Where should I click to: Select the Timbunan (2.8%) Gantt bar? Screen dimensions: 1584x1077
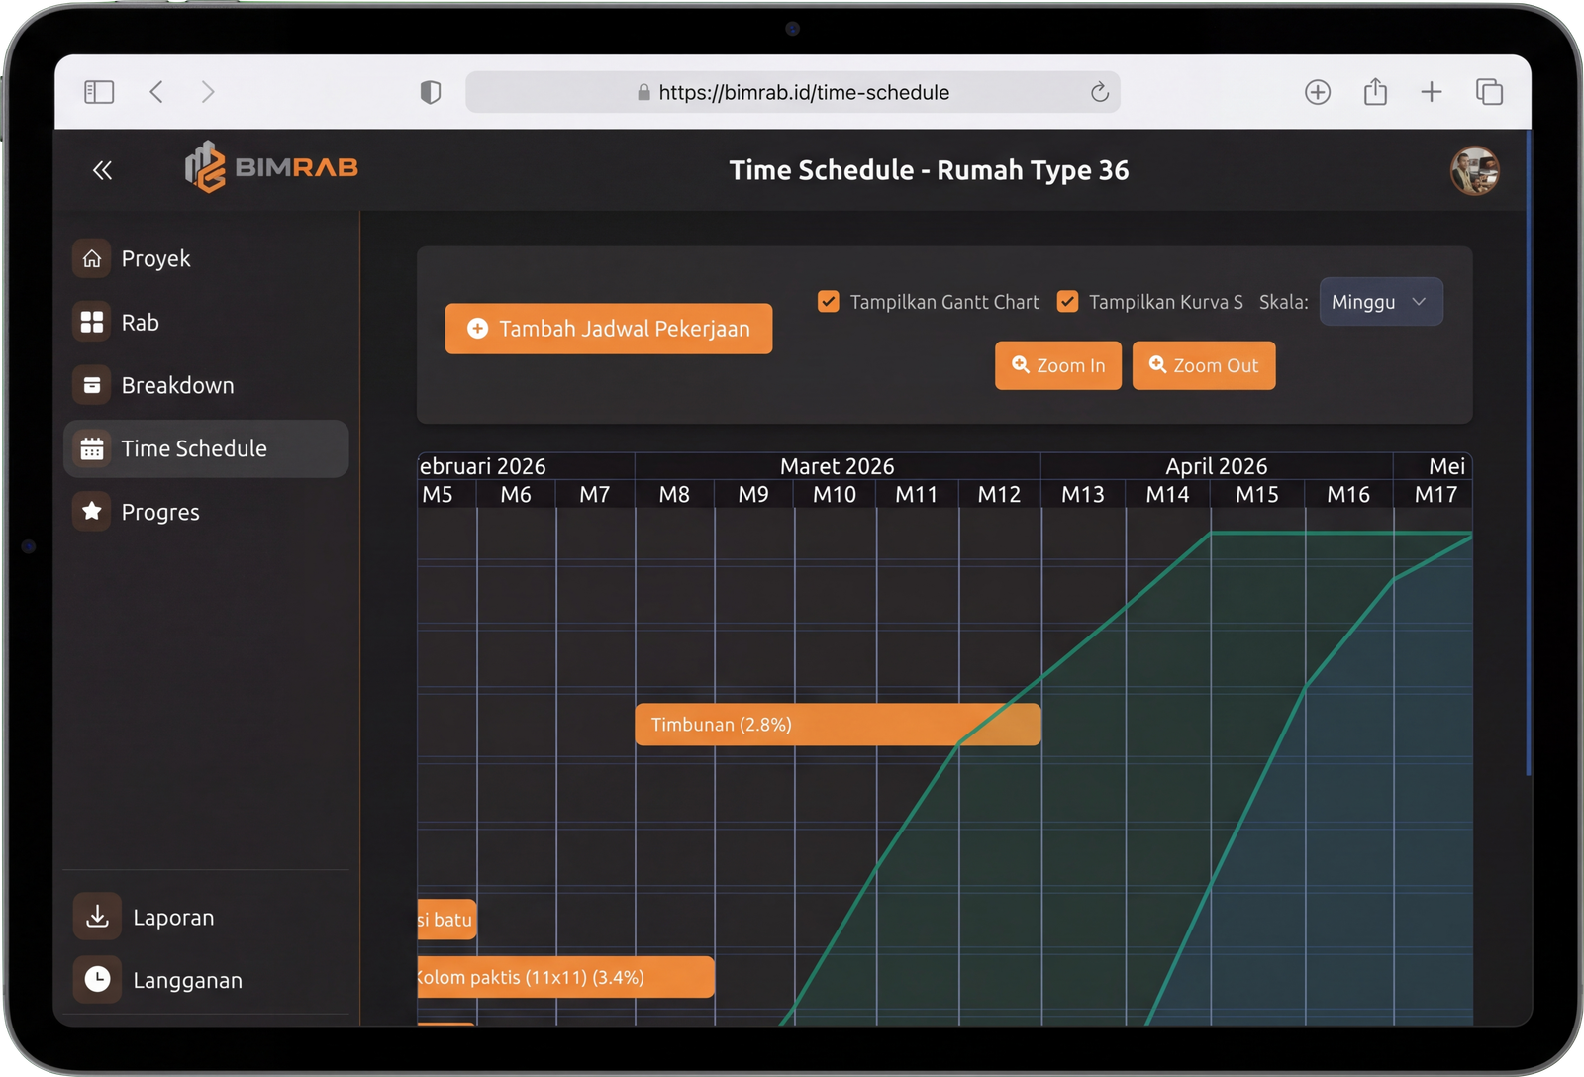[838, 725]
